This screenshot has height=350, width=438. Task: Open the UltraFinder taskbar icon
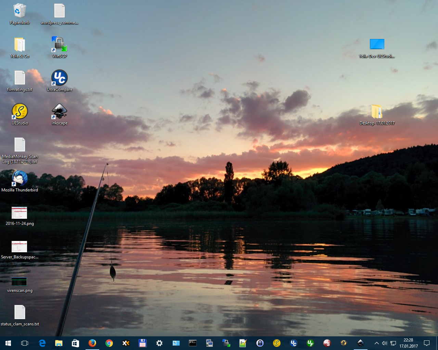tap(310, 343)
